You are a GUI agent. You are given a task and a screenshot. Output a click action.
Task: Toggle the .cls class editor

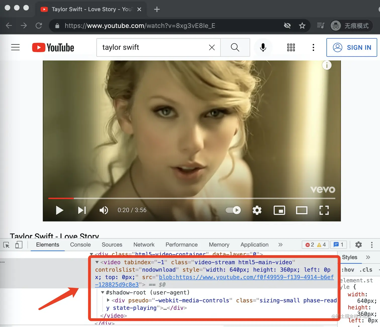pos(366,270)
